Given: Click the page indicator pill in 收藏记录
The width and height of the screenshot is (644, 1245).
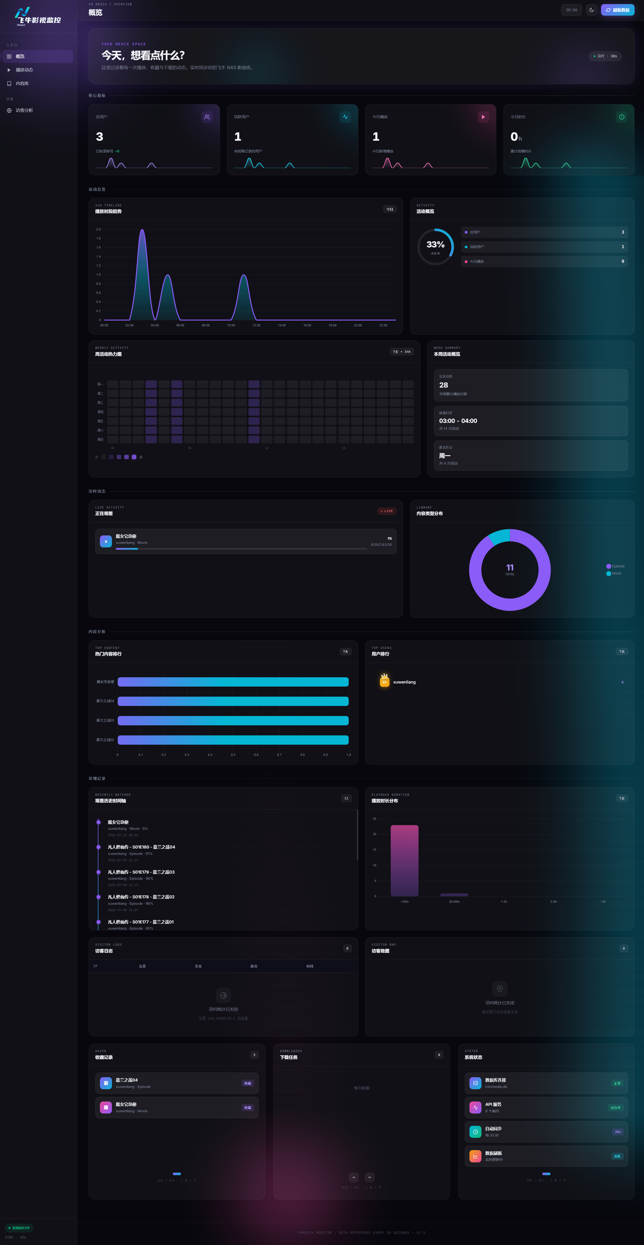Looking at the screenshot, I should click(177, 1173).
